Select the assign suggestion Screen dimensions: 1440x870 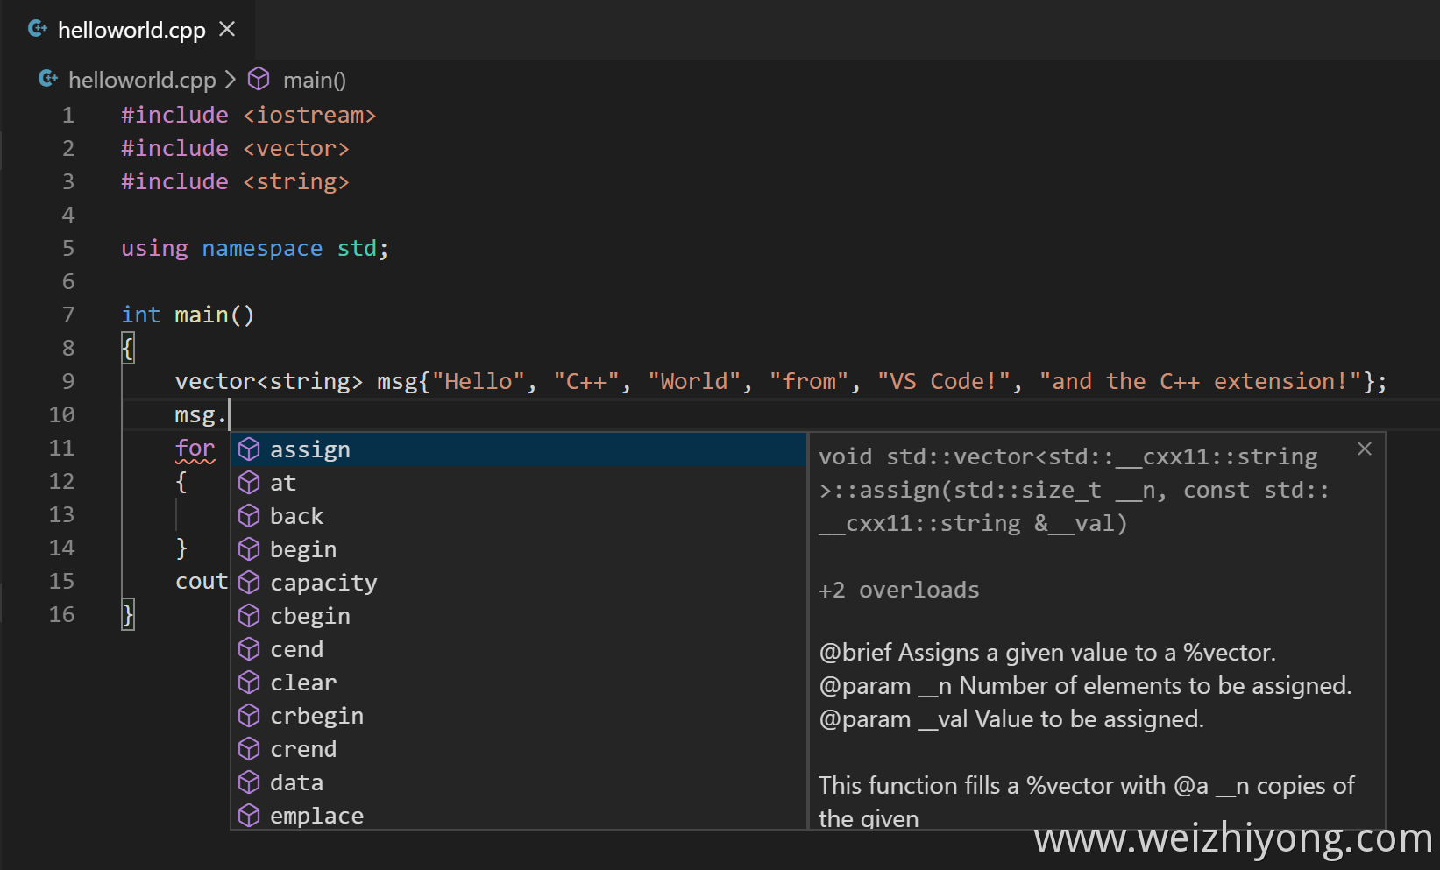tap(519, 449)
